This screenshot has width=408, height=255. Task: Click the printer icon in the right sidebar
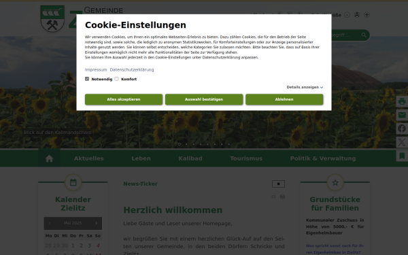pos(402,101)
